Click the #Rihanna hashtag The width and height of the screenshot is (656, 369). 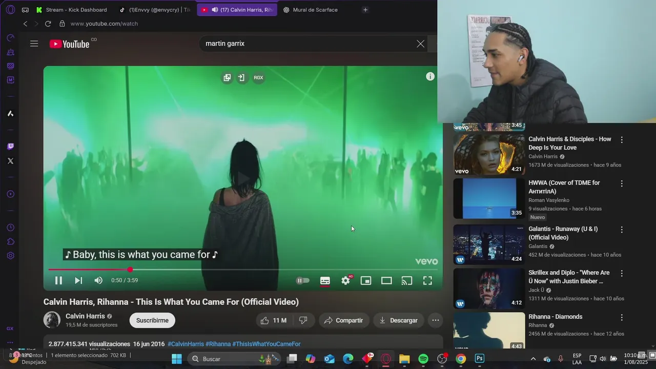pyautogui.click(x=218, y=344)
